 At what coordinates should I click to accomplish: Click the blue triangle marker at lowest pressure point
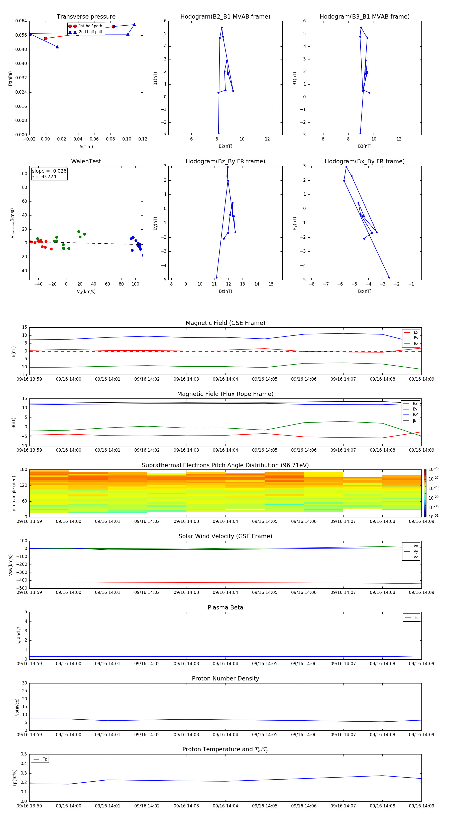tap(57, 47)
